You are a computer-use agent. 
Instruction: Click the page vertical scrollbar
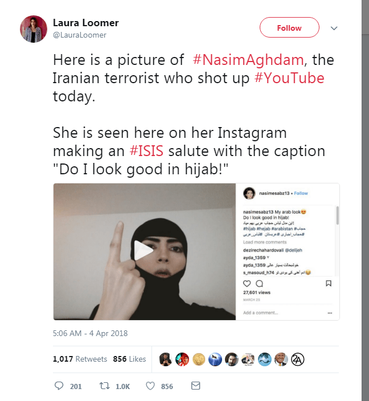point(365,200)
